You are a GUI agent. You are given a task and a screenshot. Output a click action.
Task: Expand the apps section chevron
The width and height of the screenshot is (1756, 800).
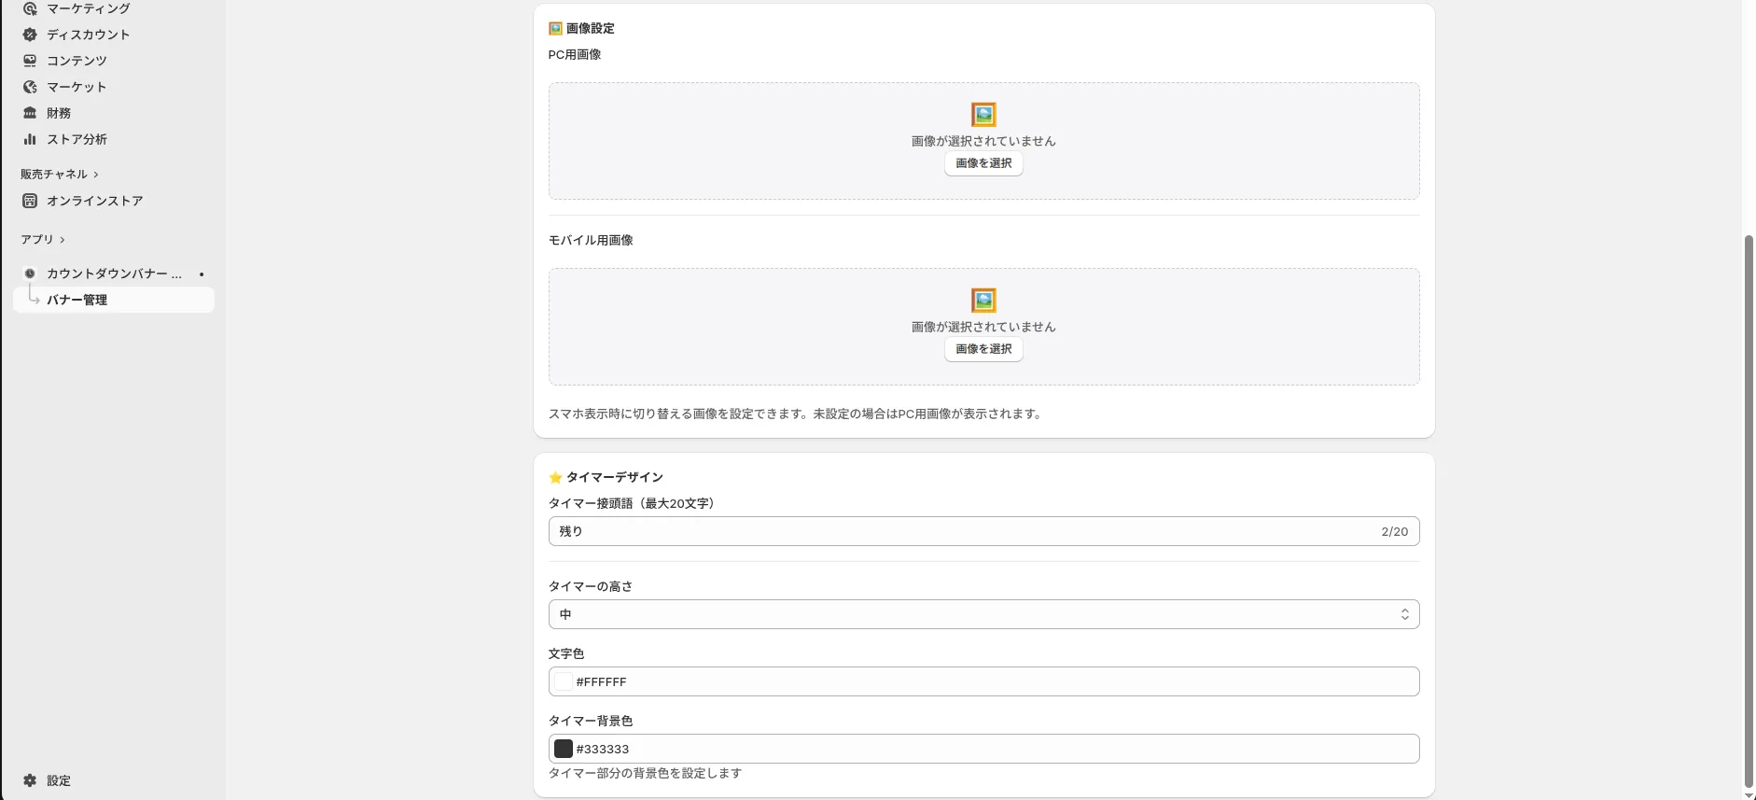point(63,240)
